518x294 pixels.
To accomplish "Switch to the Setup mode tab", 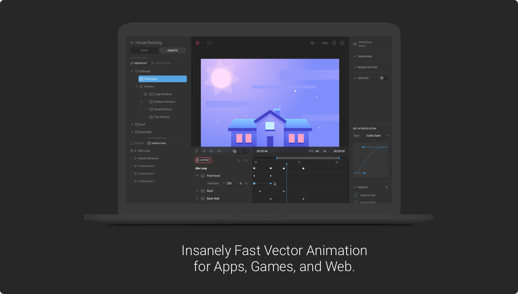I will click(x=144, y=50).
